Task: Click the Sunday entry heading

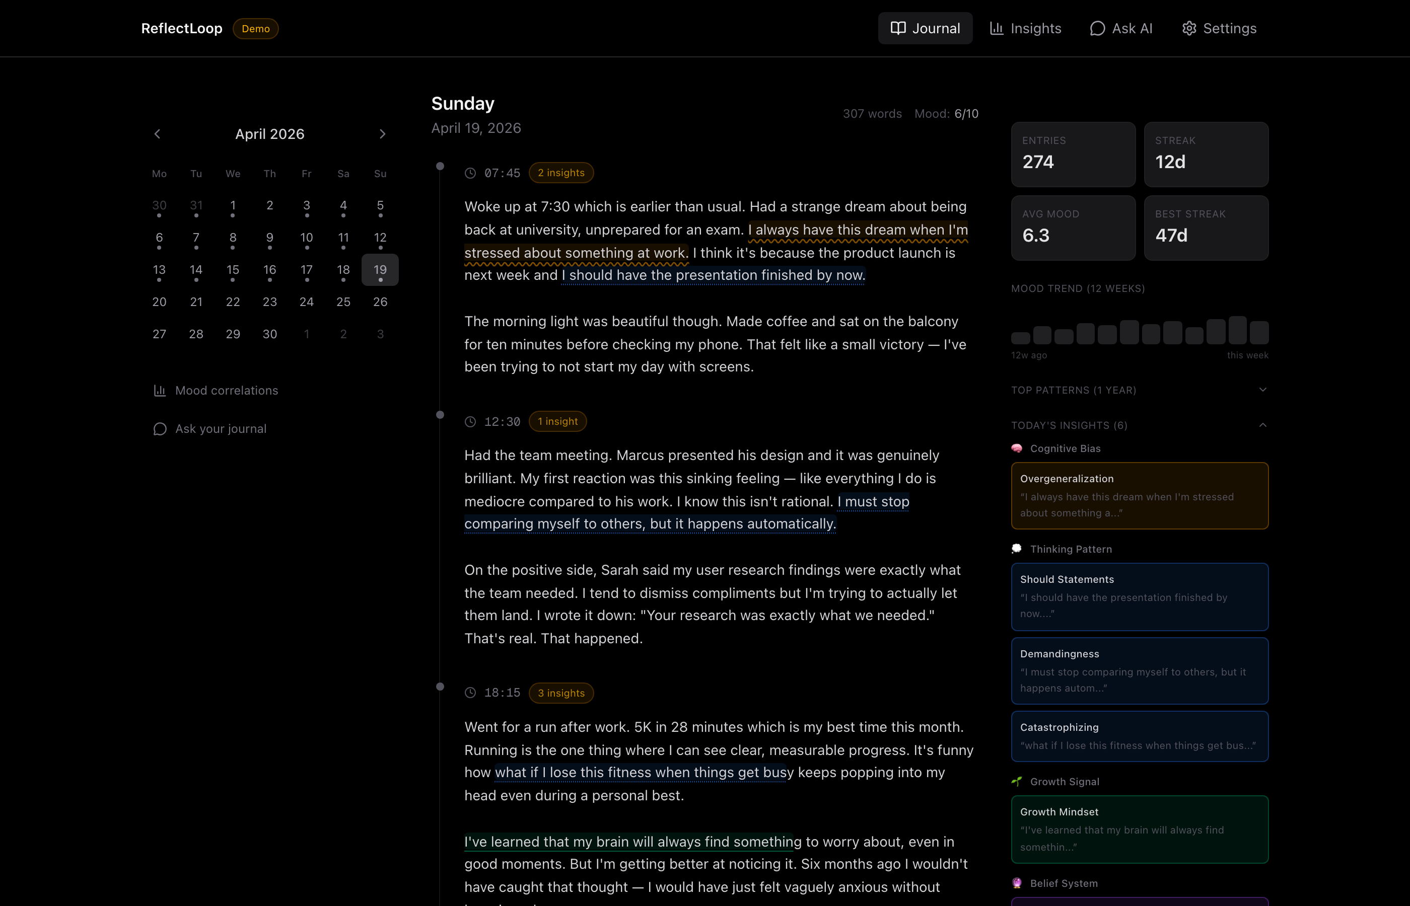Action: tap(463, 104)
